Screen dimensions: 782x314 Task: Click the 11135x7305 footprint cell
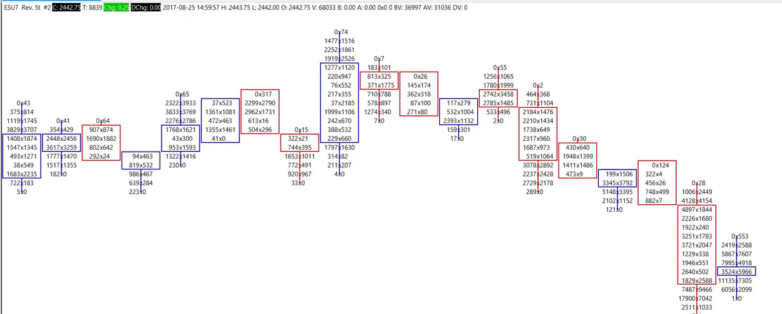pos(736,280)
